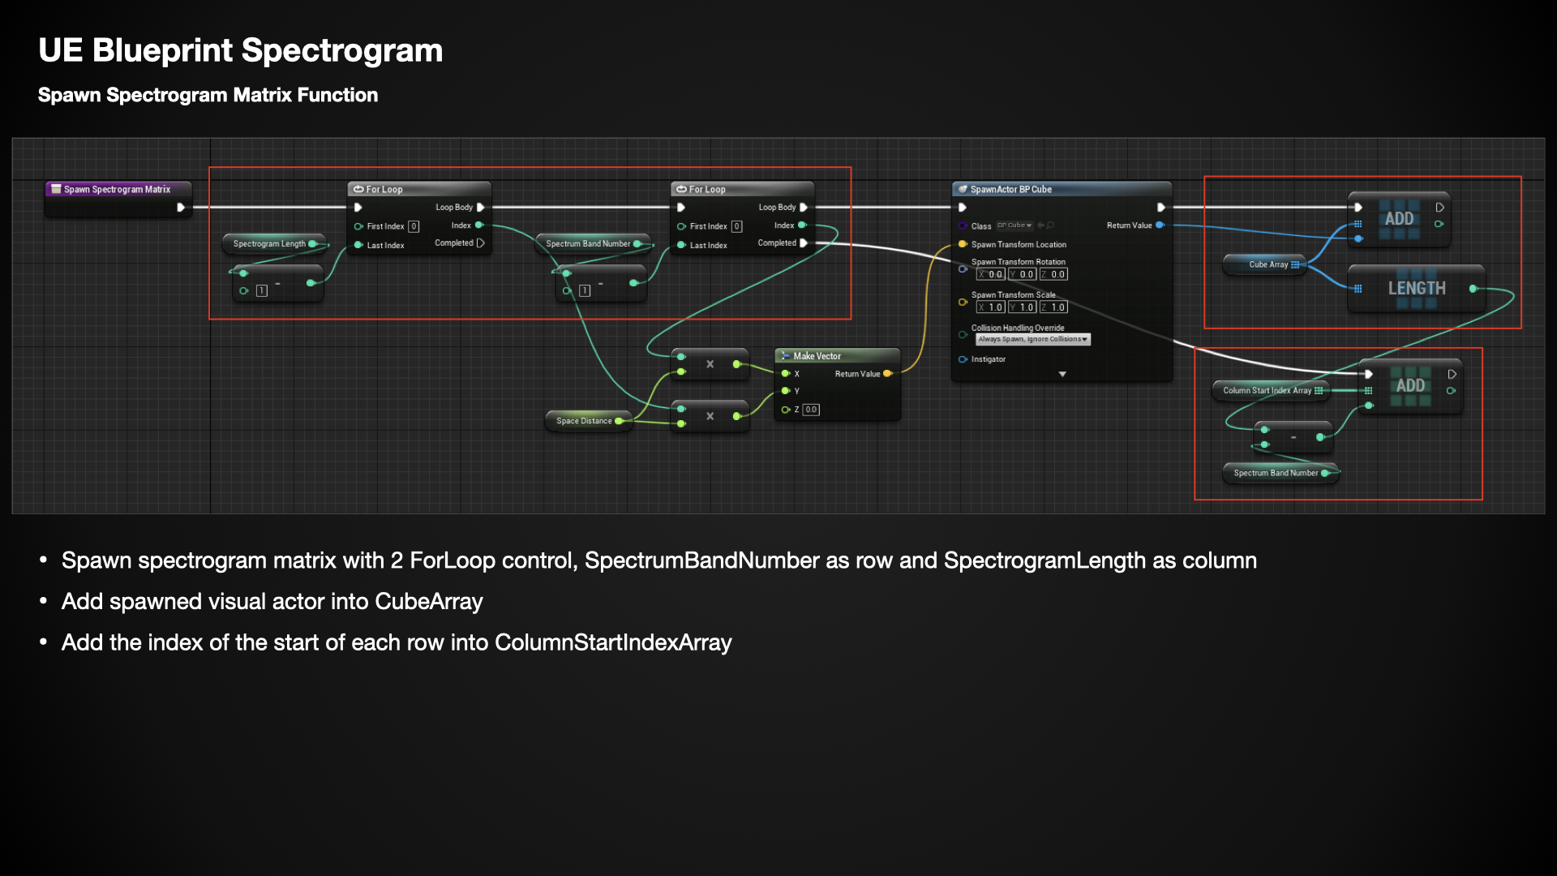The height and width of the screenshot is (876, 1557).
Task: Click the ADD node connected to Cube Array
Action: (1399, 219)
